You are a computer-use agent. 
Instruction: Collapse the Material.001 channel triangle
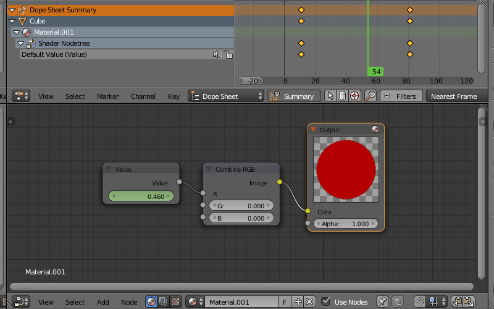(17, 32)
